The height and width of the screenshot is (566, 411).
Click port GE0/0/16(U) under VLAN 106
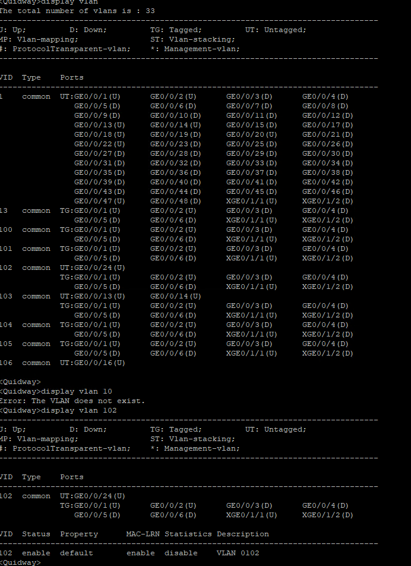tap(99, 363)
